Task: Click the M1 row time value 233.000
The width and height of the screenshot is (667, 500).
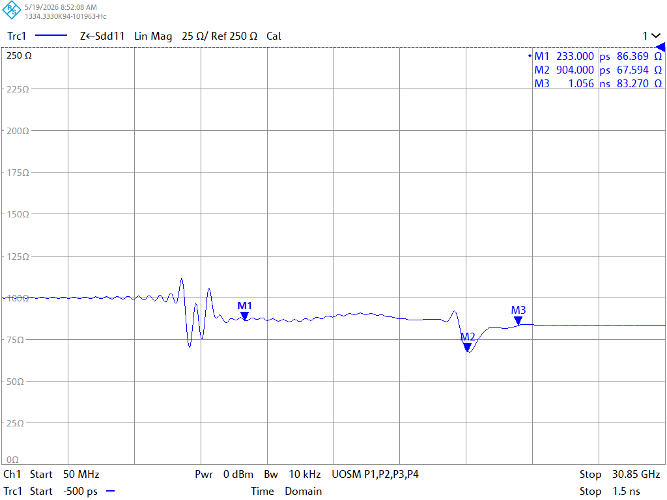Action: pyautogui.click(x=575, y=56)
